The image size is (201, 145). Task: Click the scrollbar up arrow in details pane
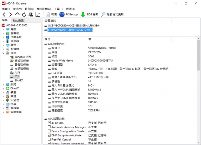(x=198, y=39)
